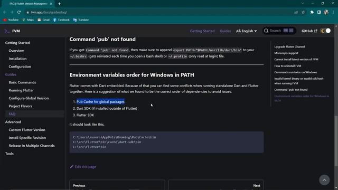Open the Installation sidebar page

[x=17, y=59]
